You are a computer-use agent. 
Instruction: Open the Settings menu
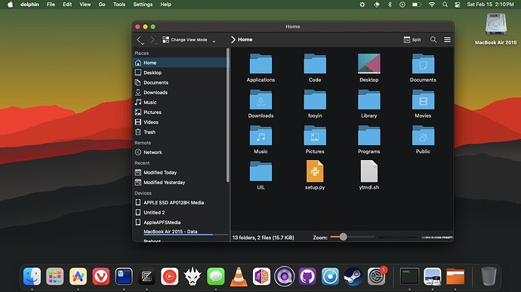[143, 5]
